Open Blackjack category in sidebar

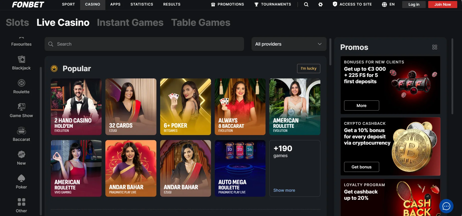tap(21, 63)
